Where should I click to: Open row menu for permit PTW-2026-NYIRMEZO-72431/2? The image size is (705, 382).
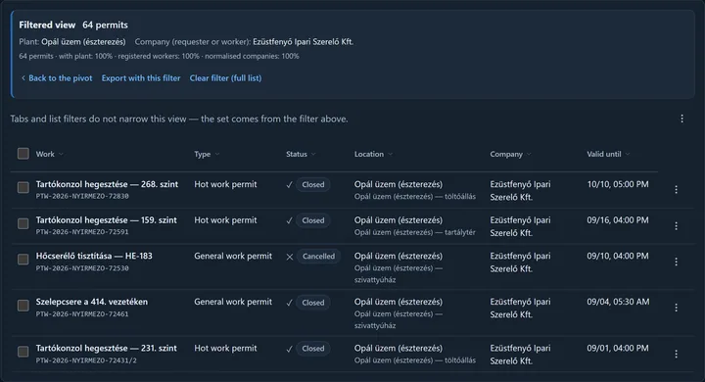pyautogui.click(x=676, y=355)
